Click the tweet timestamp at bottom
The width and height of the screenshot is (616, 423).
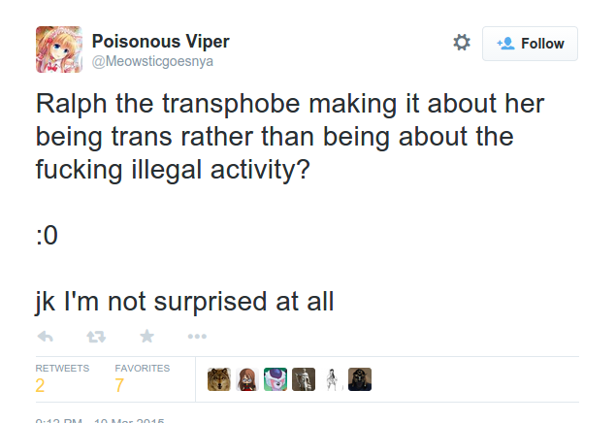pyautogui.click(x=100, y=420)
